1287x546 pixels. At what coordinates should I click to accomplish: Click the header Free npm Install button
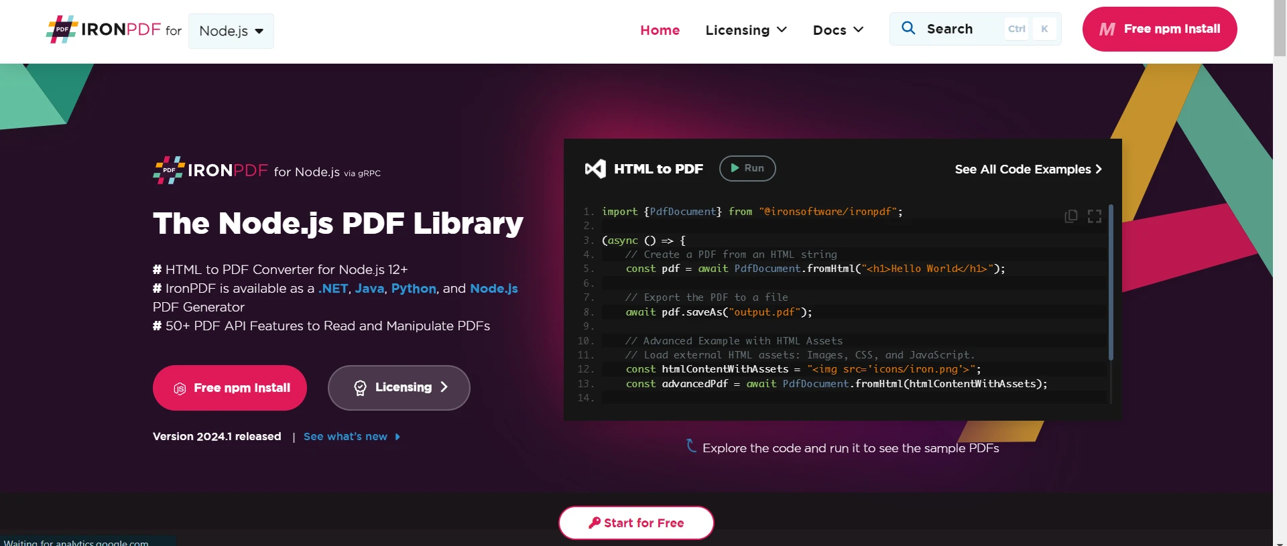pyautogui.click(x=1160, y=29)
